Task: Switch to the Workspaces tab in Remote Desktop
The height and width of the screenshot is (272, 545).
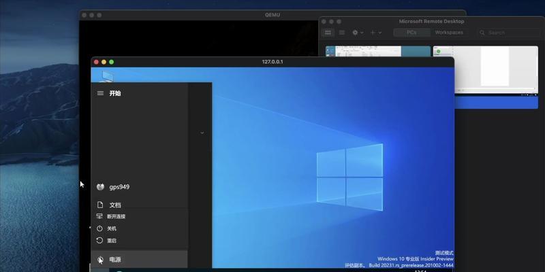Action: [449, 33]
